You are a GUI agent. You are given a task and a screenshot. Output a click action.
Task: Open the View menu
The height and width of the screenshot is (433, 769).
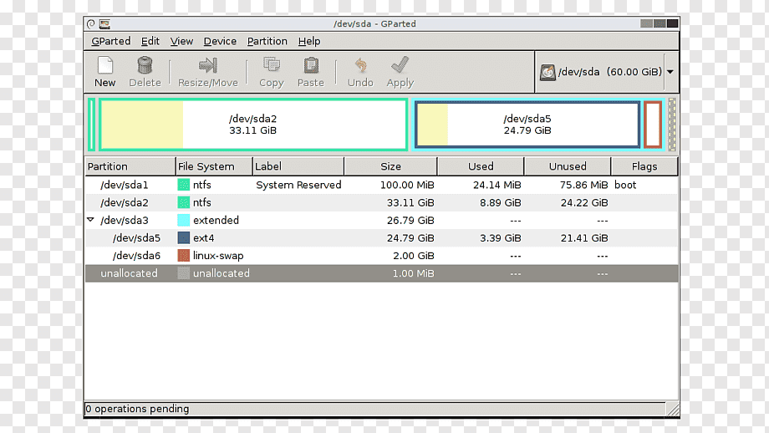click(181, 41)
